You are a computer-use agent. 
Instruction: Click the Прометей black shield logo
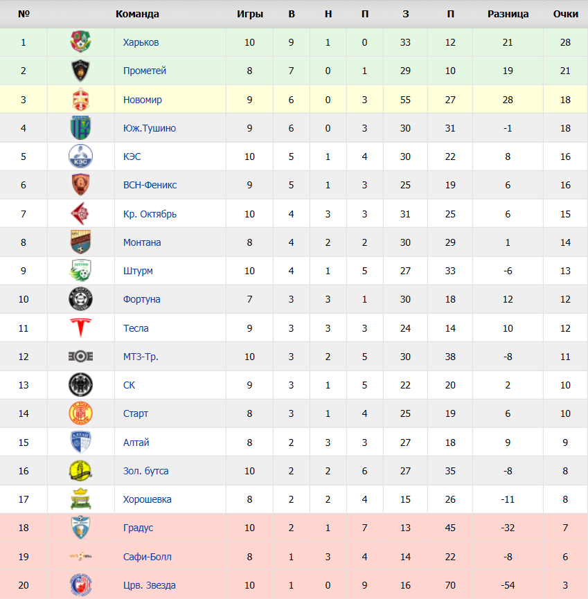(80, 71)
